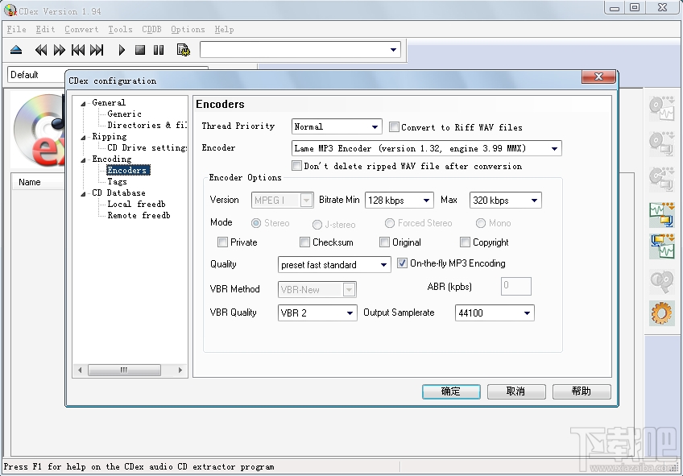The width and height of the screenshot is (683, 476).
Task: Open the Tools menu
Action: 120,29
